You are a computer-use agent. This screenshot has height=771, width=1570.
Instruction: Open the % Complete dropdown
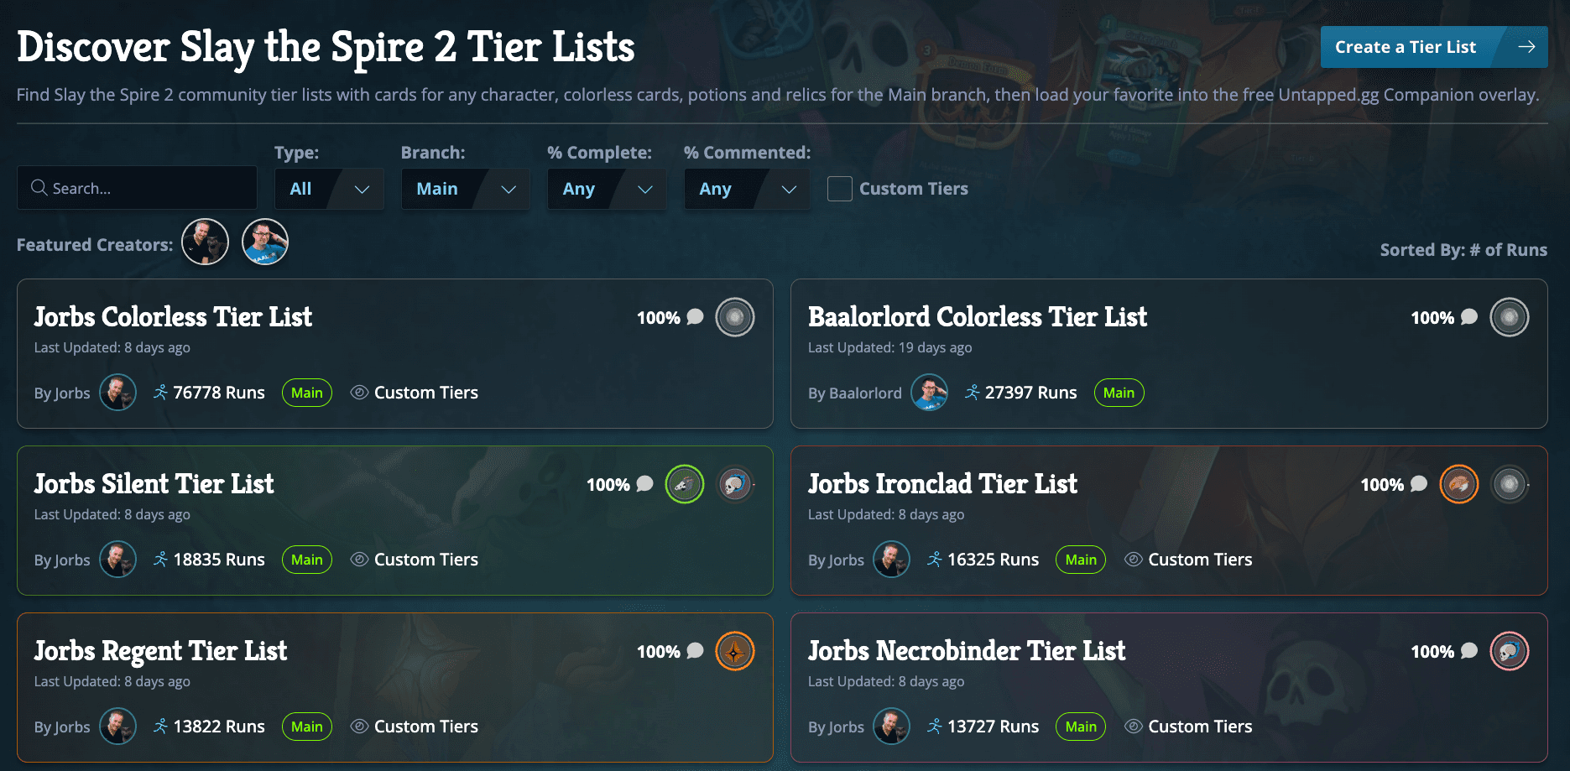click(x=607, y=189)
